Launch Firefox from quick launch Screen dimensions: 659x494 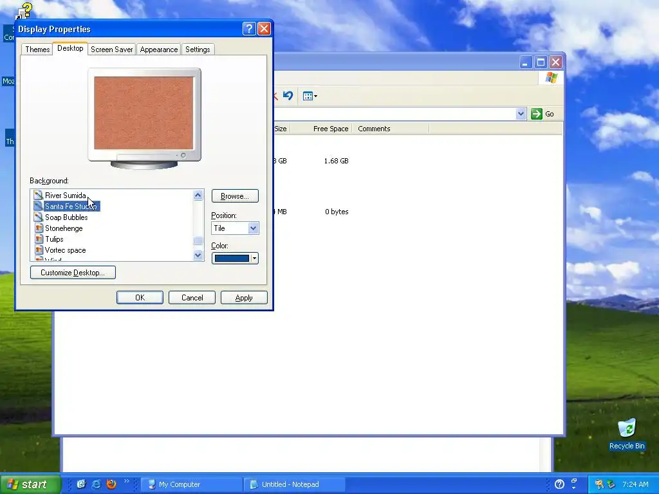[111, 484]
